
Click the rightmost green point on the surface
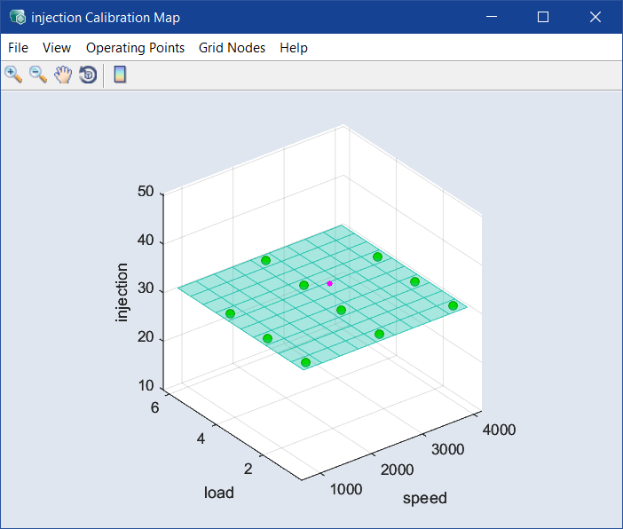pos(453,305)
